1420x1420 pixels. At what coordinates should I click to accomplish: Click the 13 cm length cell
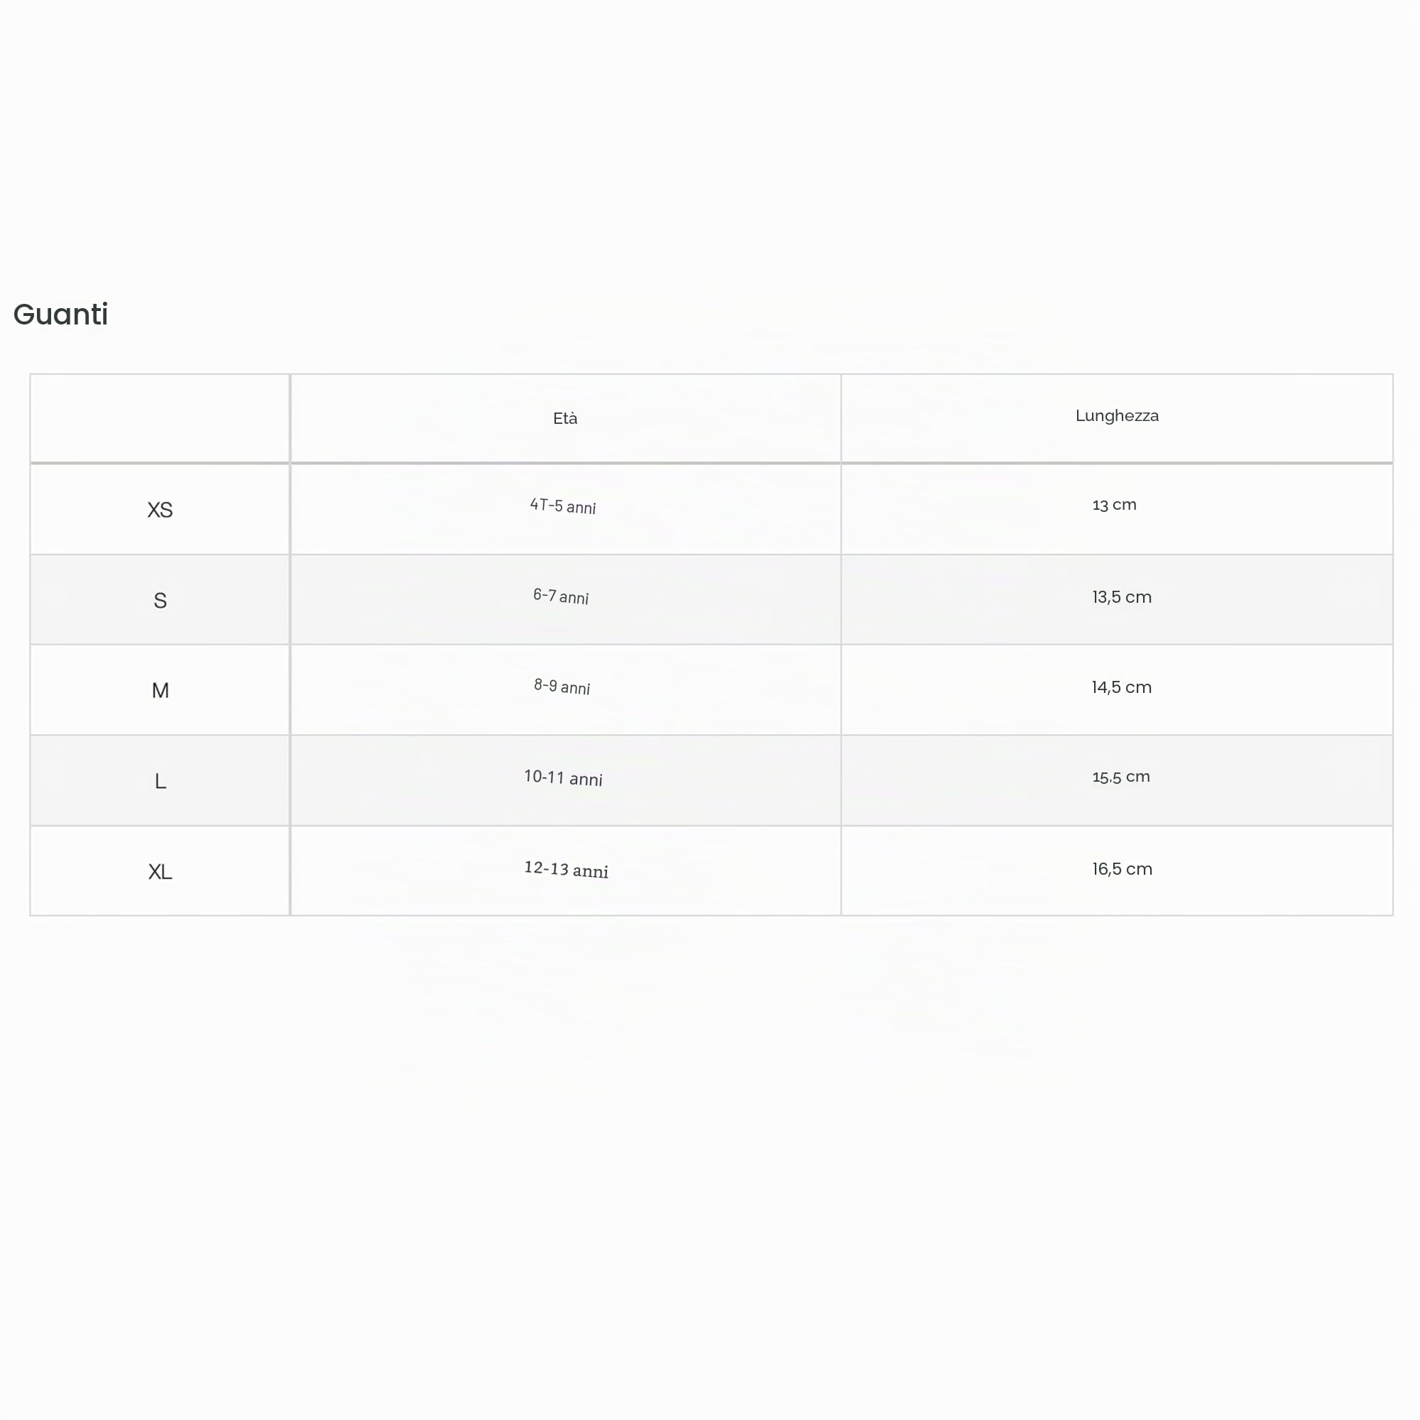click(1114, 505)
